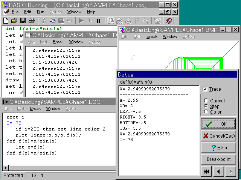Open Break menu in Chaos1.LOG window
The width and height of the screenshot is (241, 180).
(x=35, y=109)
